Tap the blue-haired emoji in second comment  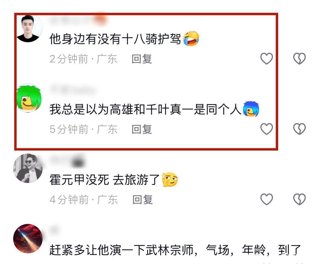[251, 109]
